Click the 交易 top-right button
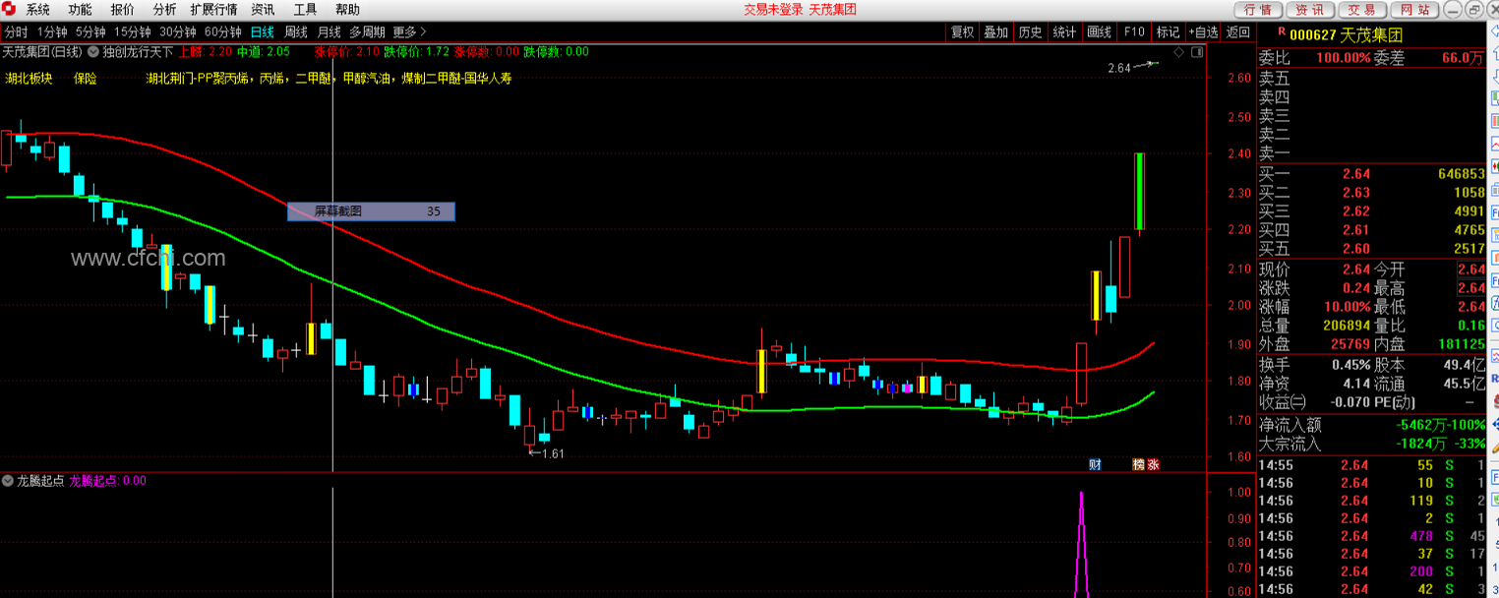This screenshot has height=598, width=1499. (x=1361, y=10)
